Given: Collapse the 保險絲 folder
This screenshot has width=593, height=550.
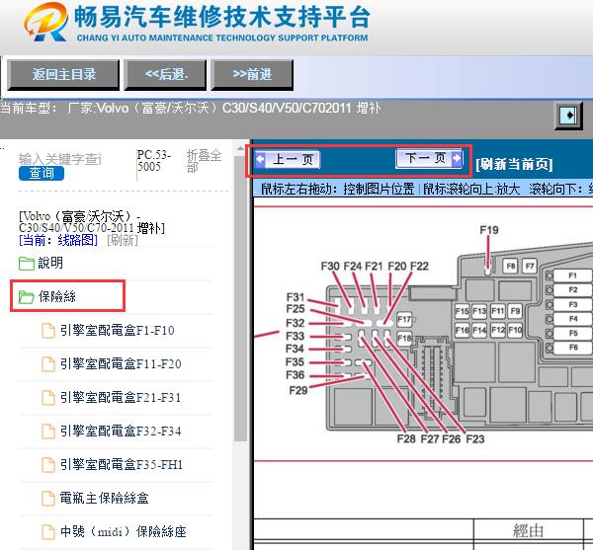Looking at the screenshot, I should [56, 296].
